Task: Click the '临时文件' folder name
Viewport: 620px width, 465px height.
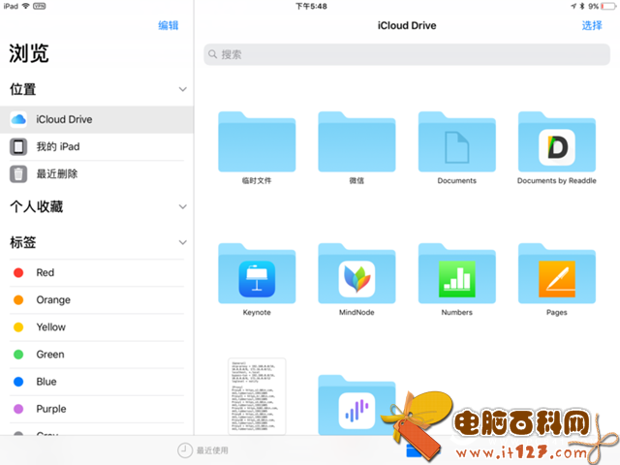Action: (257, 181)
